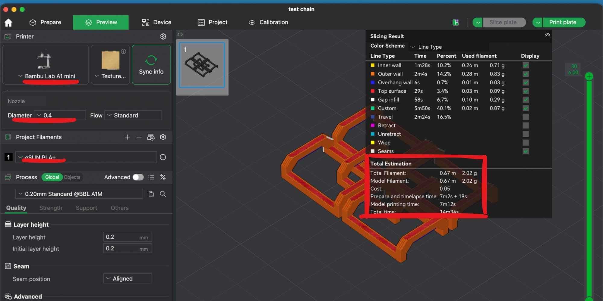Image resolution: width=603 pixels, height=301 pixels.
Task: Toggle Outer wall display checkbox
Action: (526, 74)
